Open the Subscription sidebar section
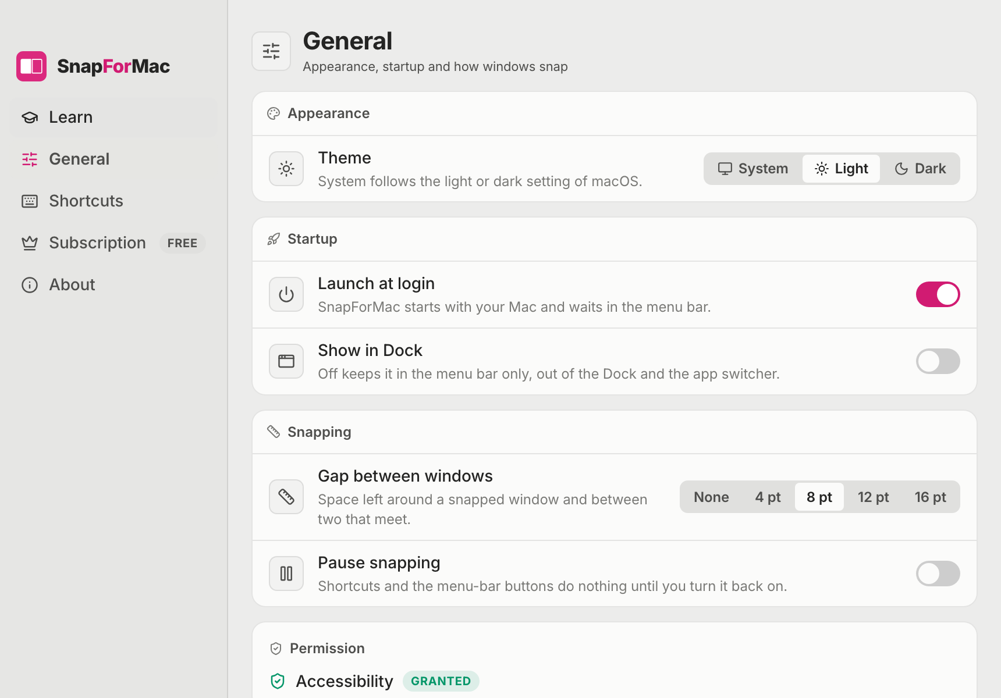The image size is (1001, 698). [x=113, y=243]
